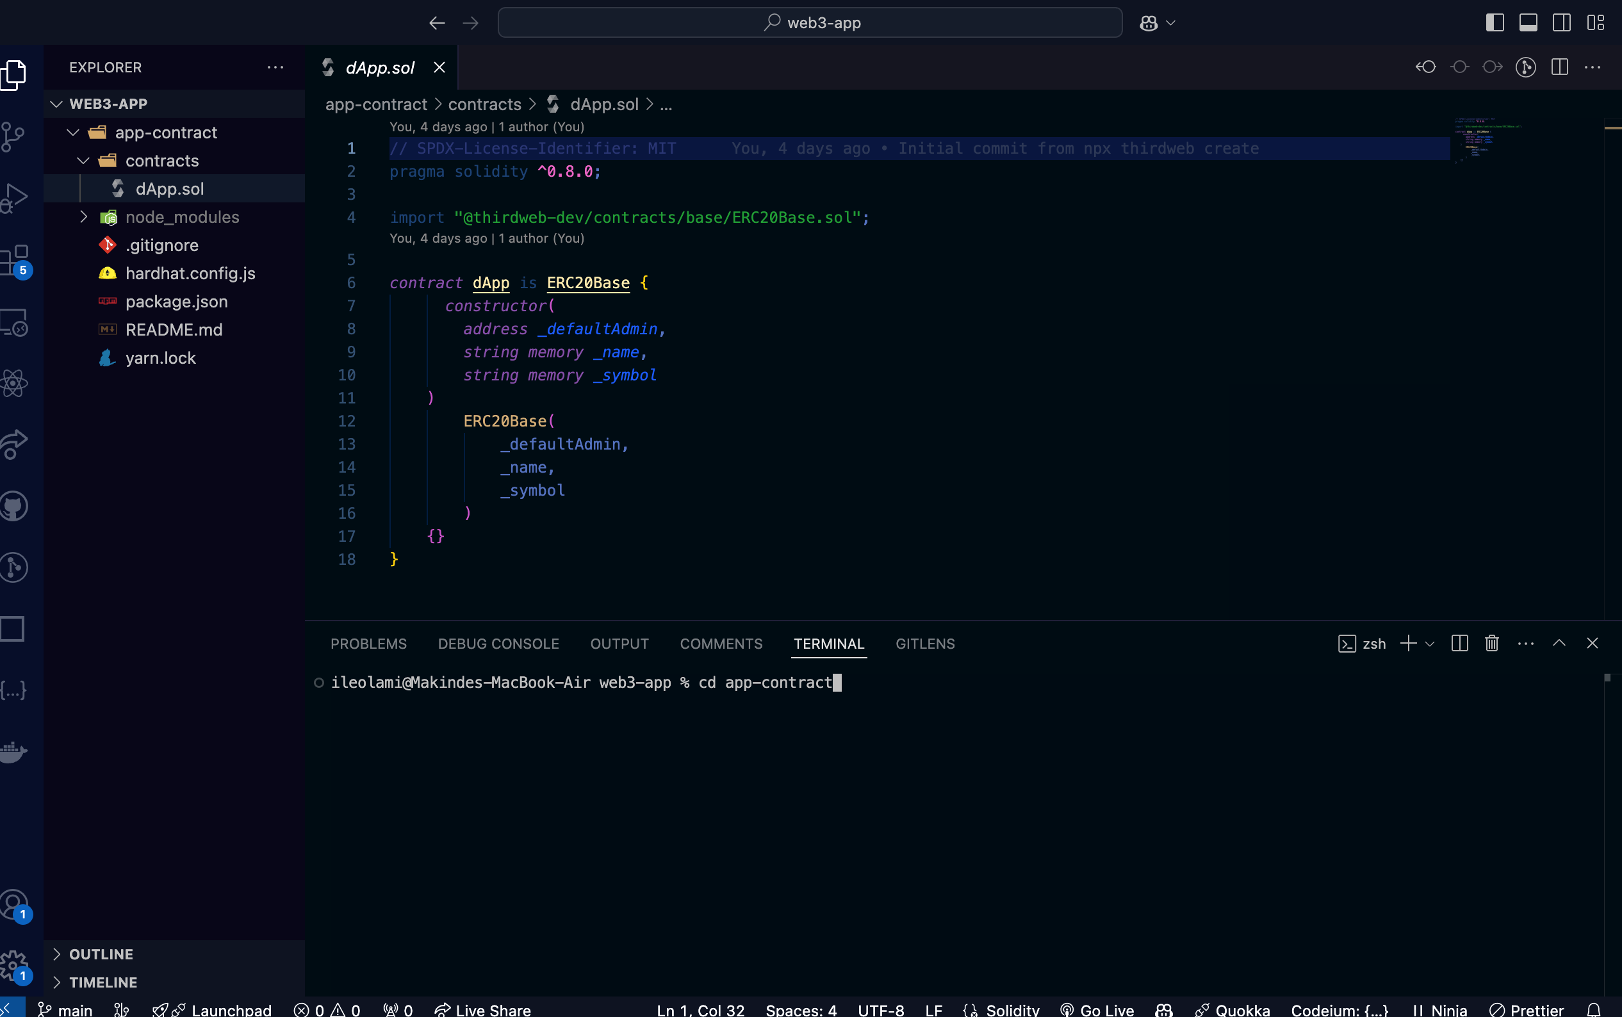Image resolution: width=1622 pixels, height=1017 pixels.
Task: Open Run and Debug view
Action: pos(13,199)
